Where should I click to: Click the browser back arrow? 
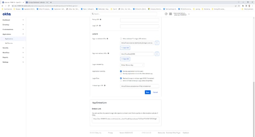coord(3,6)
